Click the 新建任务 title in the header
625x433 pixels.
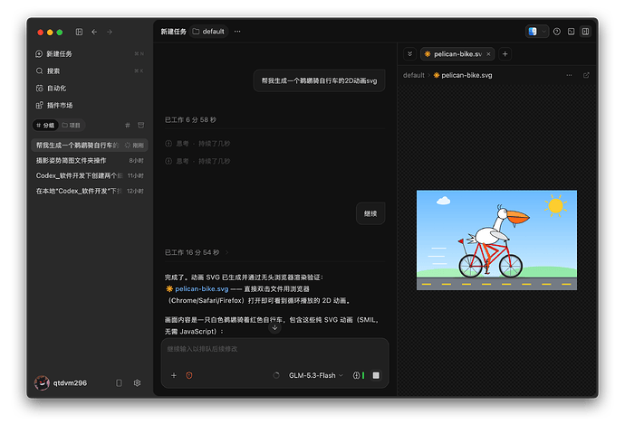coord(173,32)
